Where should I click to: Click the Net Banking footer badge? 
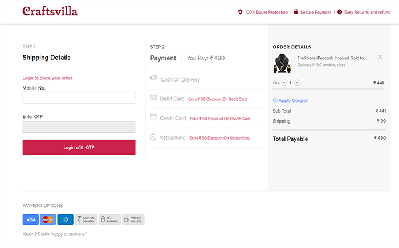(109, 219)
